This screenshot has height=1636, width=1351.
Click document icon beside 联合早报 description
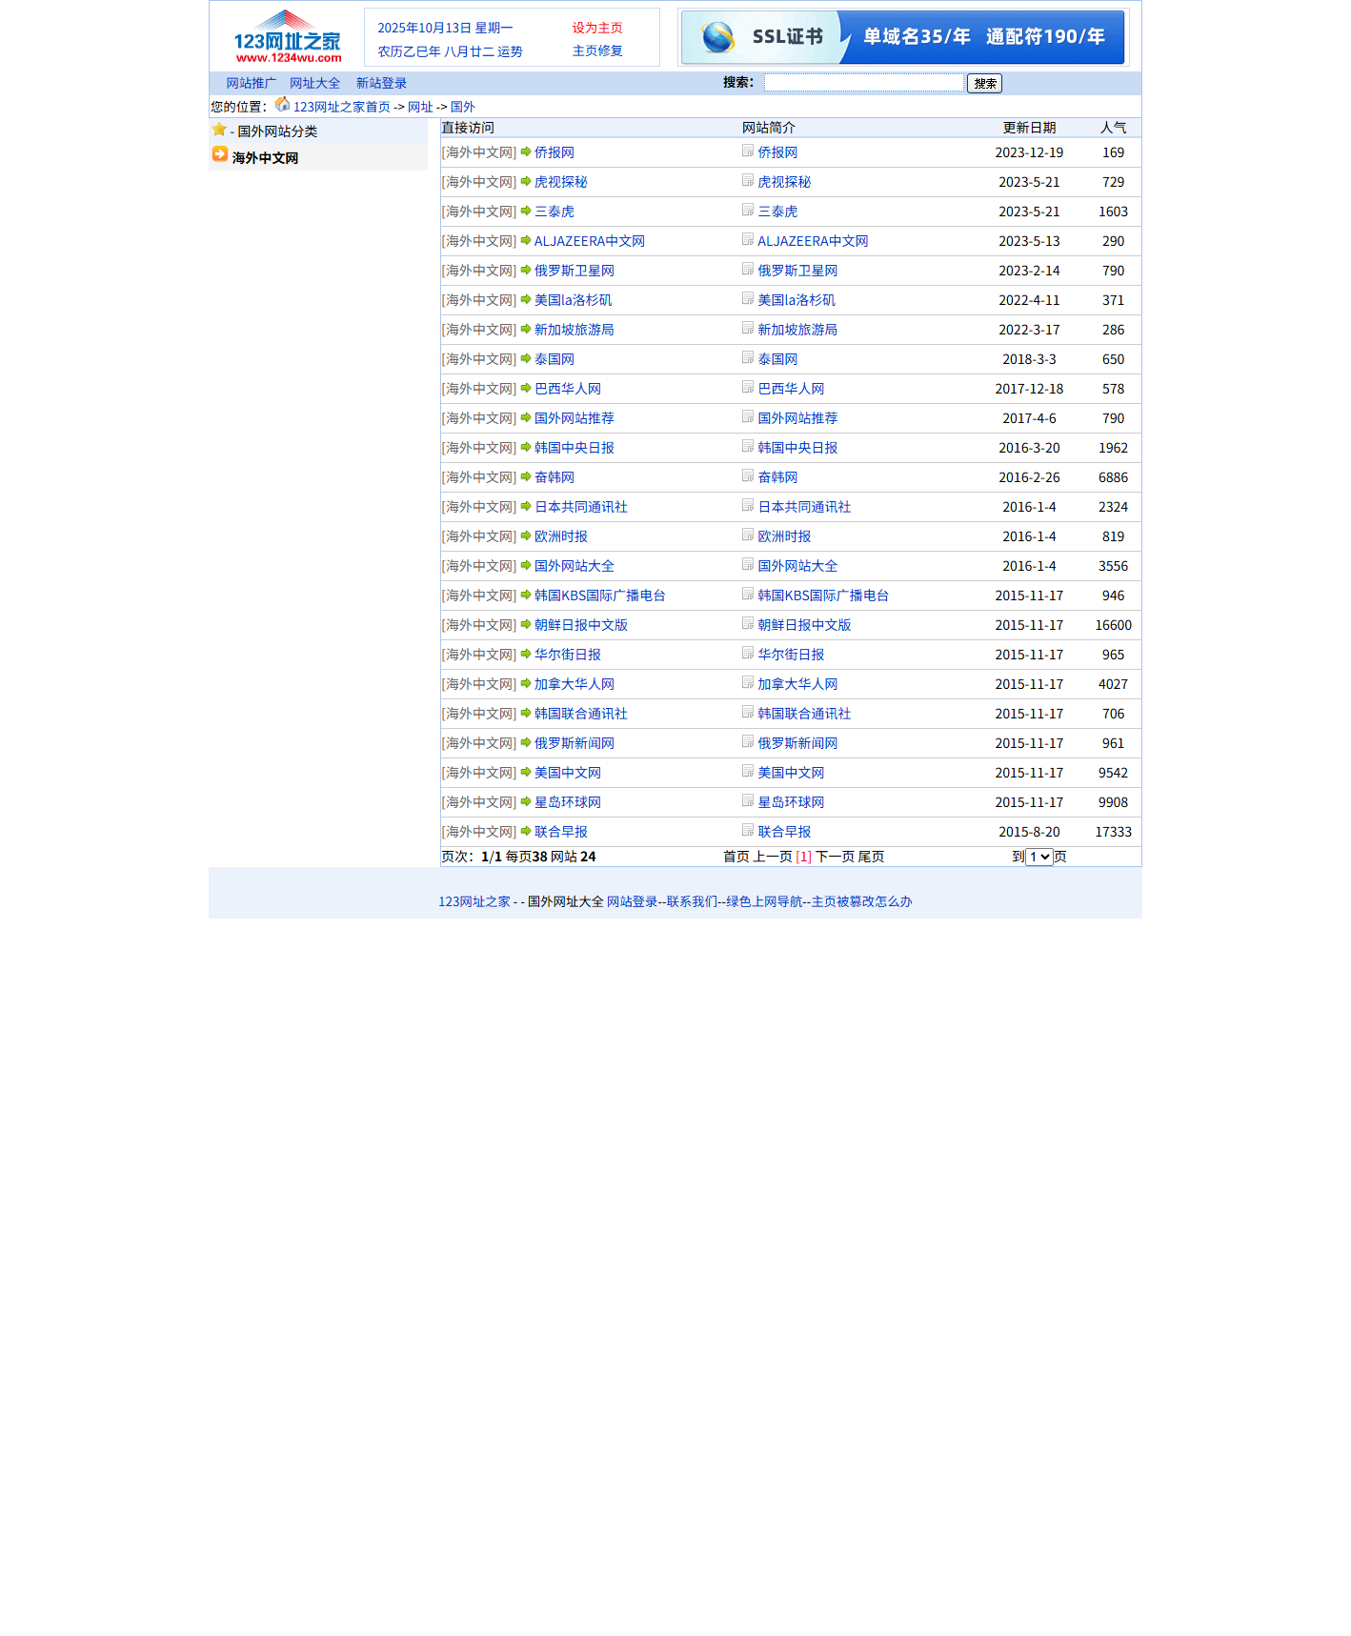(748, 831)
